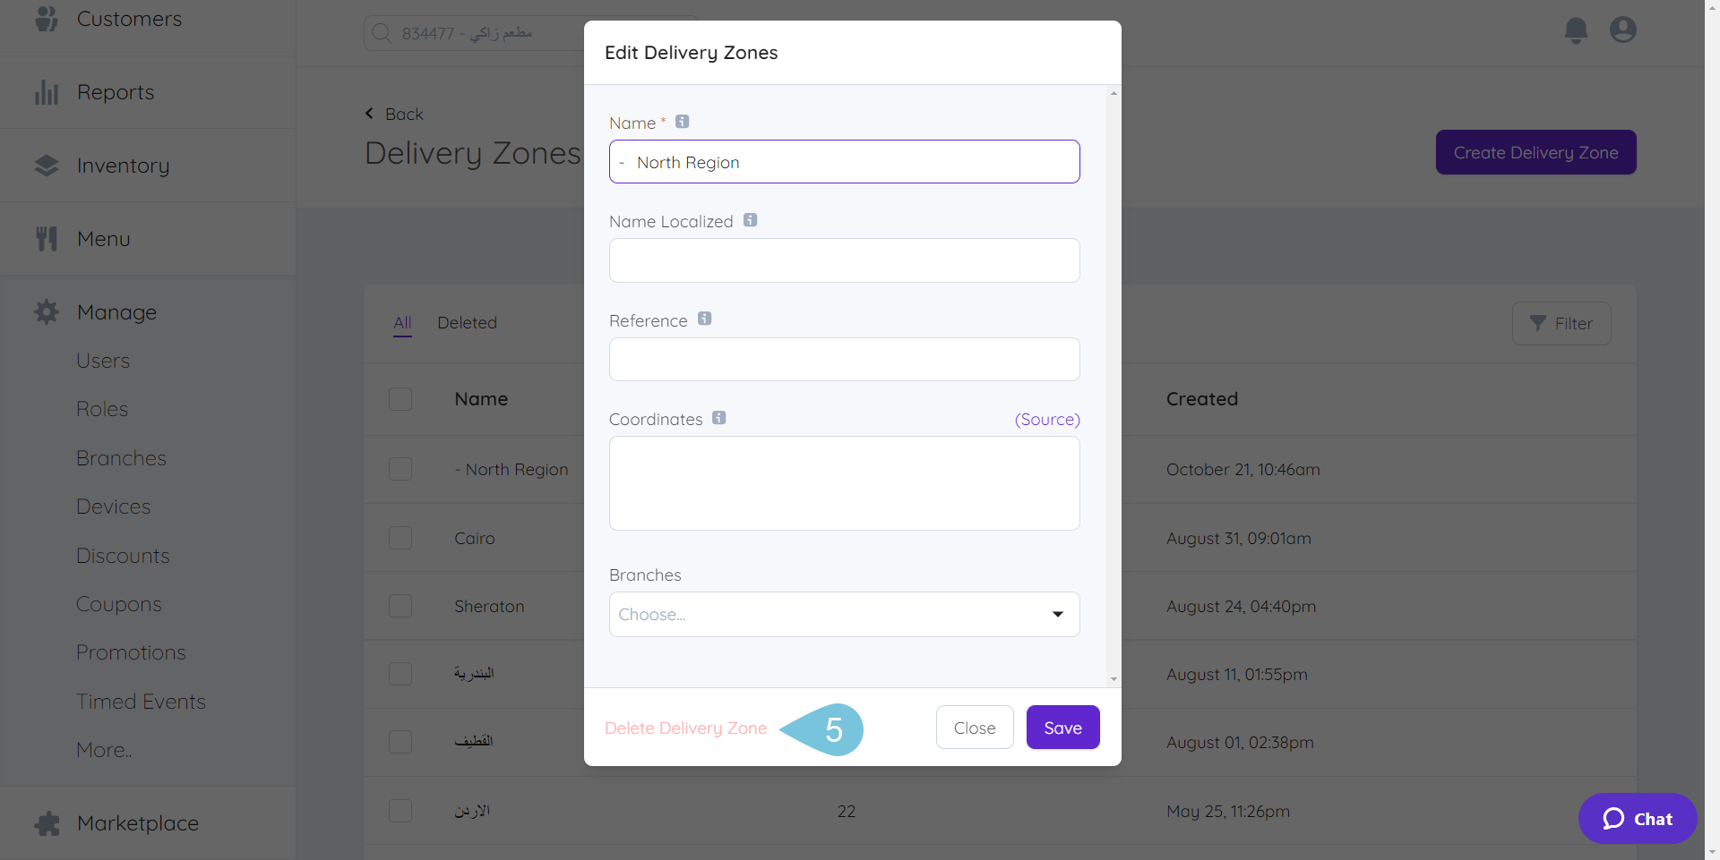The image size is (1720, 860).
Task: Click inside the Name Localized field
Action: (844, 260)
